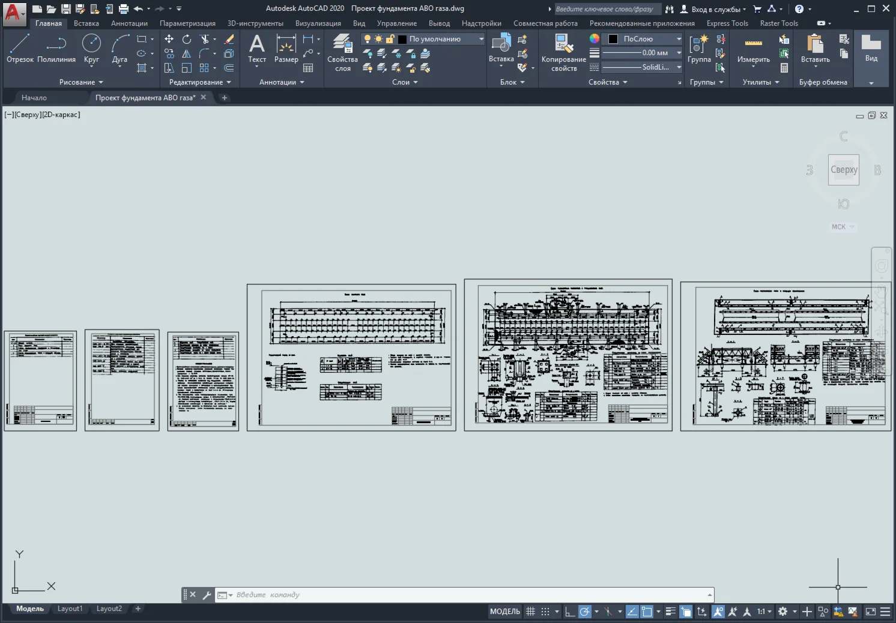Screen dimensions: 896x623
Task: Click the Save icon in quick access toolbar
Action: click(66, 8)
